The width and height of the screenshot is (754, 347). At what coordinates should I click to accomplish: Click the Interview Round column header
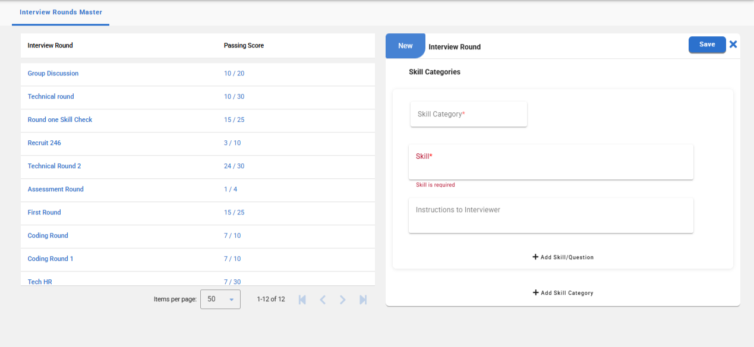point(51,46)
